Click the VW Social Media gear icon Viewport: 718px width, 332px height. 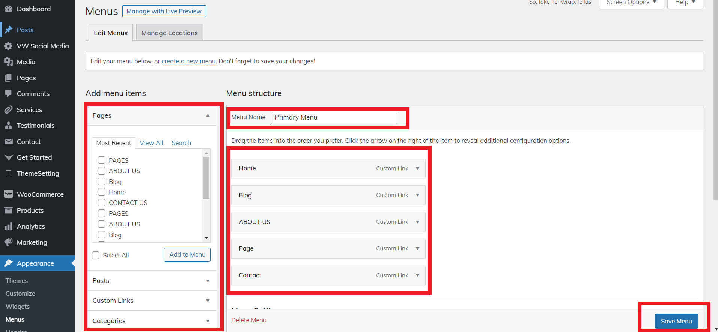[x=8, y=46]
